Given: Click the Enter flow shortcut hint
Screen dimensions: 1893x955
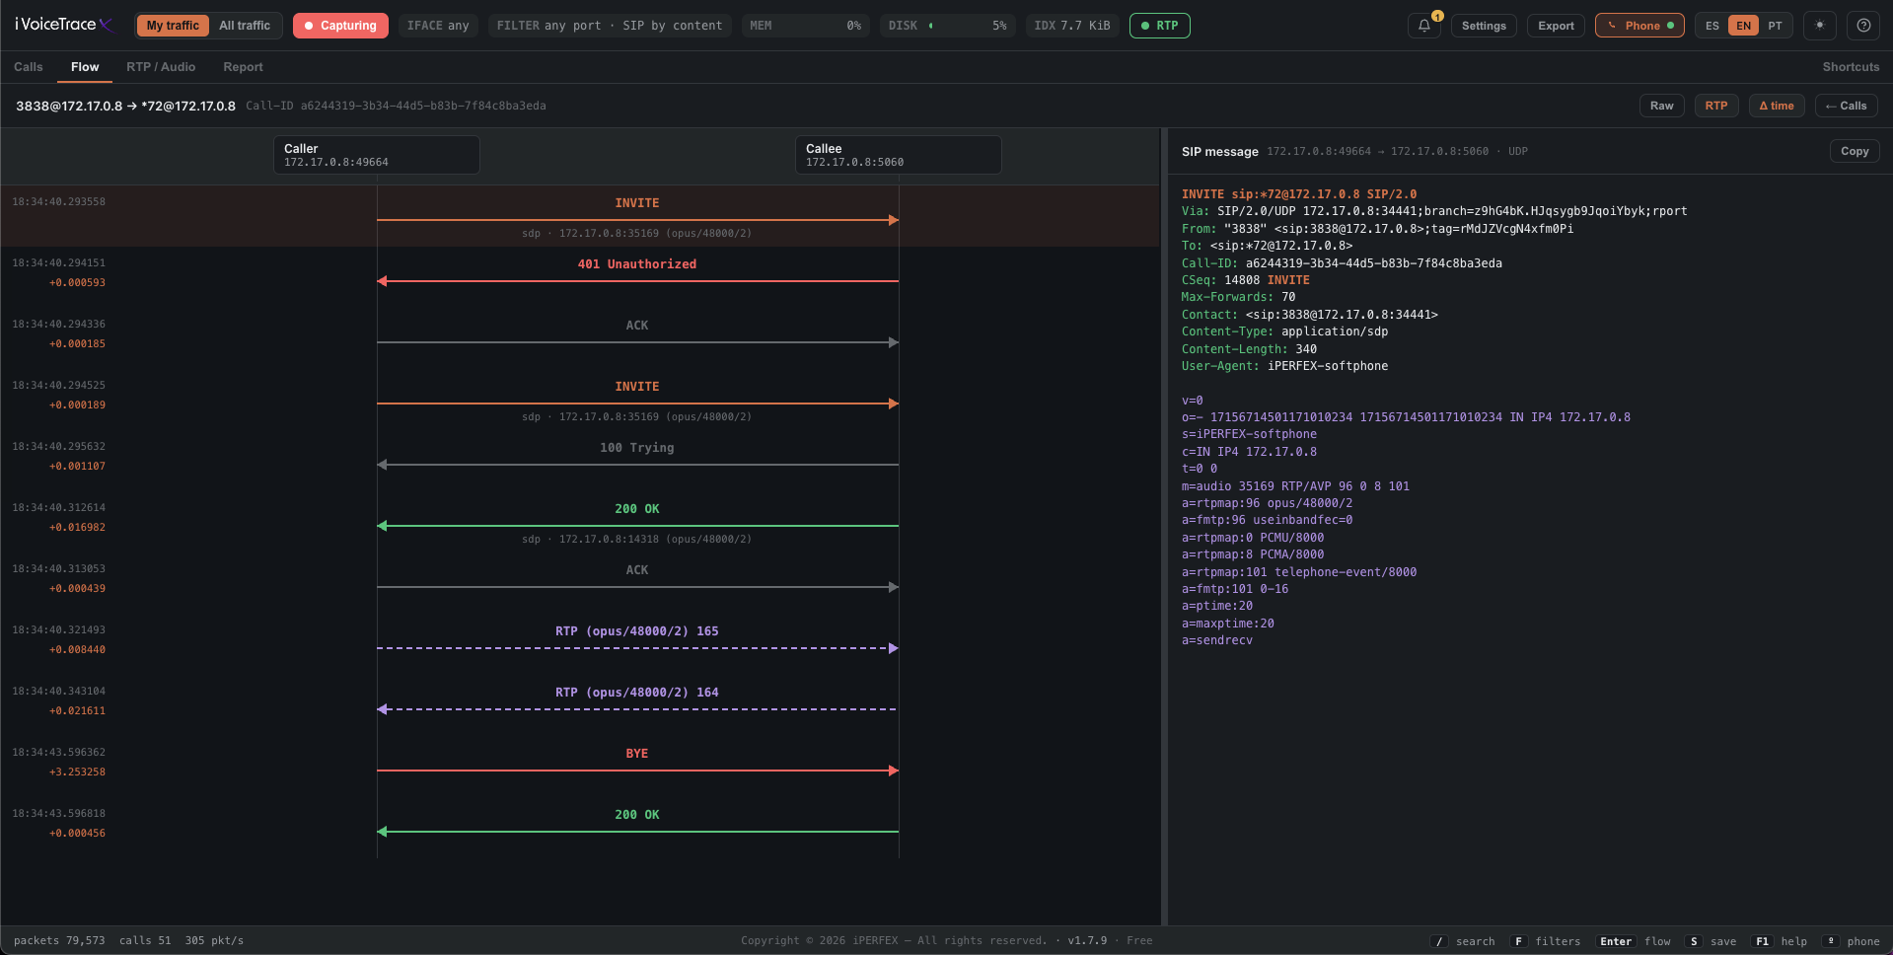Looking at the screenshot, I should [1634, 941].
